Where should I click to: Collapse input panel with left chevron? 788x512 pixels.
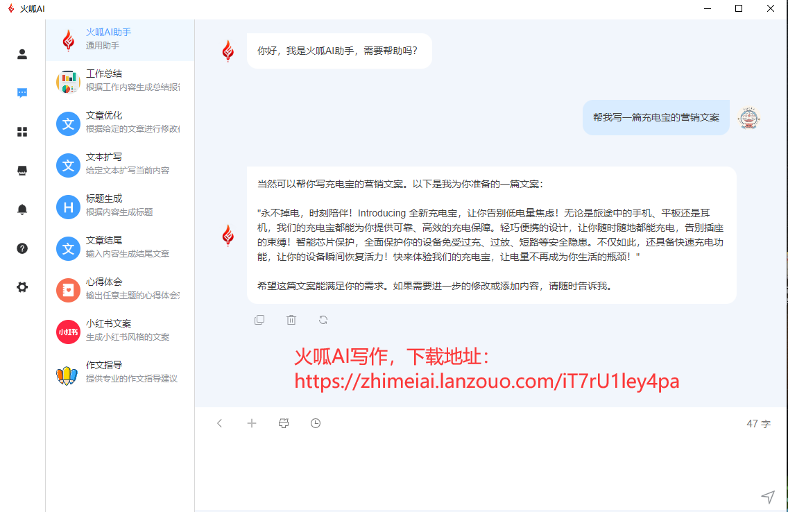tap(220, 423)
